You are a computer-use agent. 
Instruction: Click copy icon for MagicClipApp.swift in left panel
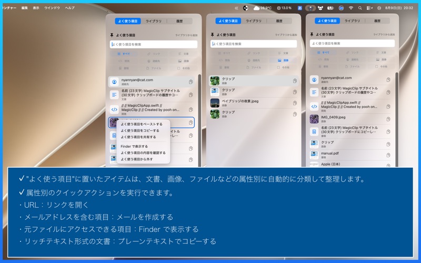pos(191,109)
